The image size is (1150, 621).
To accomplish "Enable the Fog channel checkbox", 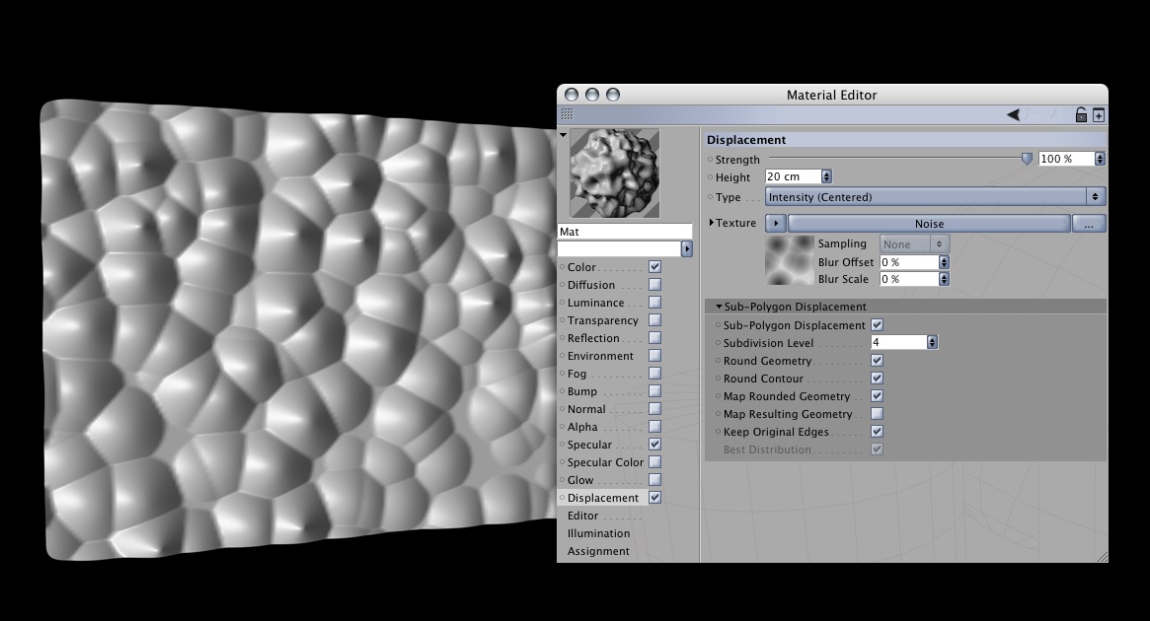I will (654, 373).
